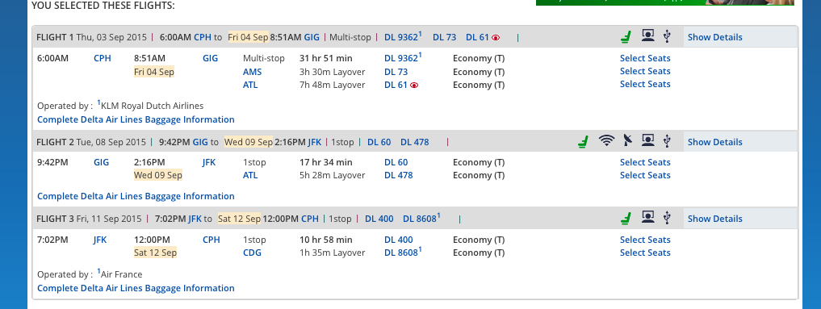Click the green seat icon for Flight 1
The width and height of the screenshot is (821, 309).
click(625, 36)
